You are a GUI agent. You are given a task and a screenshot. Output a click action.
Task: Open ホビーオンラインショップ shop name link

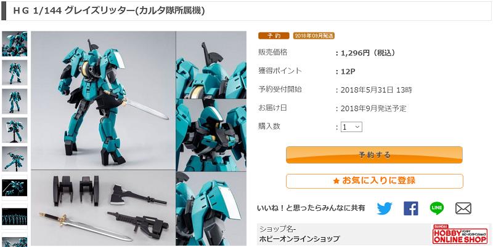coord(299,239)
